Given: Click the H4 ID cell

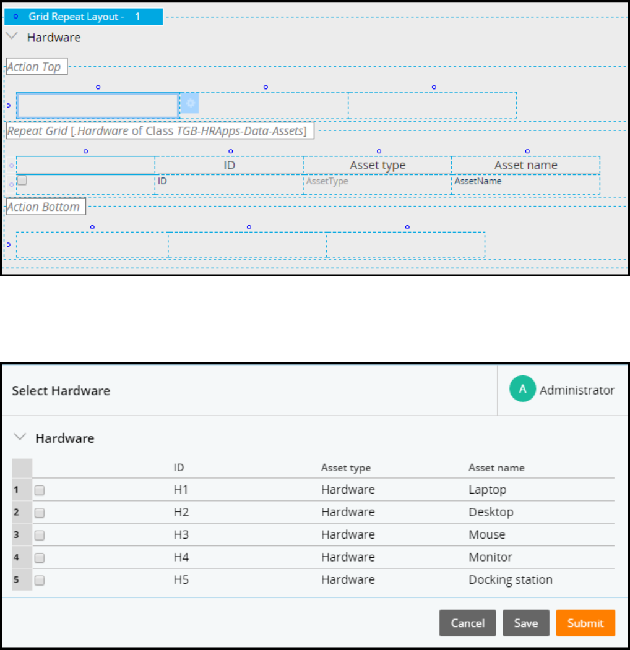Looking at the screenshot, I should click(x=181, y=557).
